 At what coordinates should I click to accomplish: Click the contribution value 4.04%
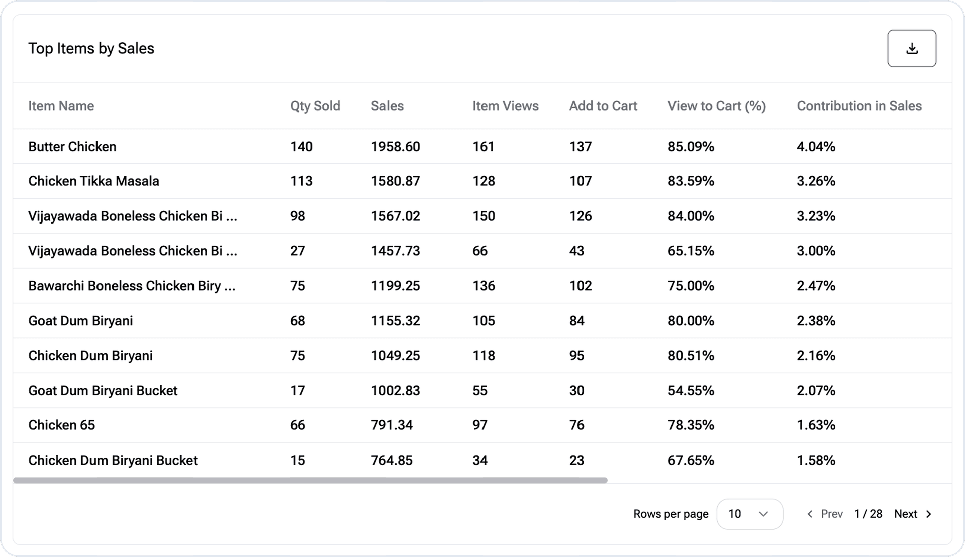(x=816, y=146)
